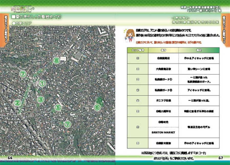Click the '白幡町内' table cell
Screen dimensions: 230x165
[163, 122]
